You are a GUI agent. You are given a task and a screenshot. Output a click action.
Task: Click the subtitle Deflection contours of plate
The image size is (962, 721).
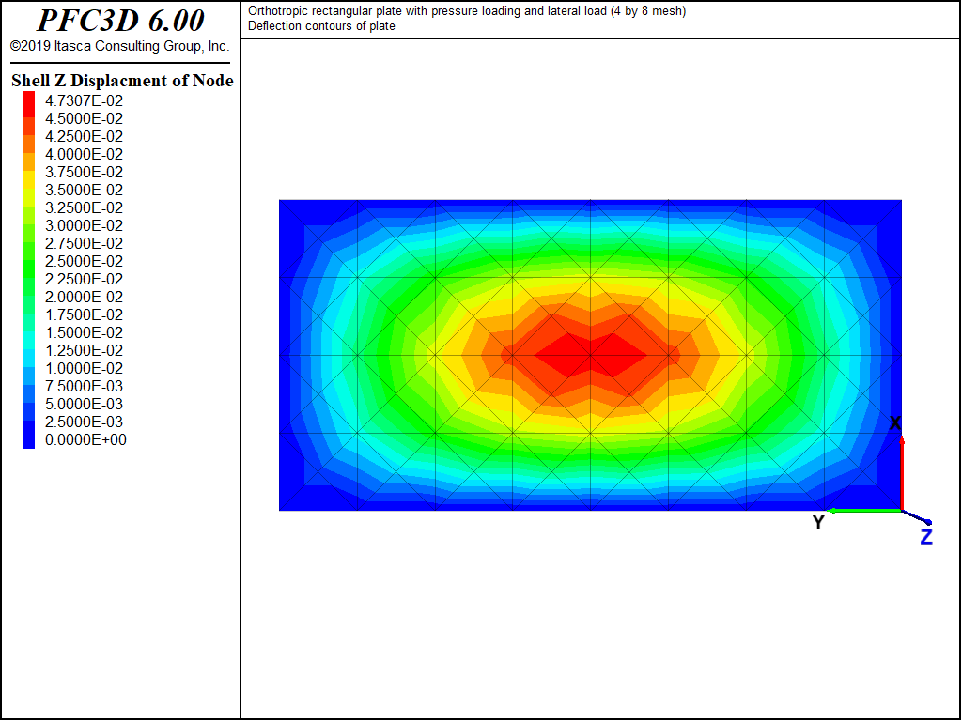321,25
